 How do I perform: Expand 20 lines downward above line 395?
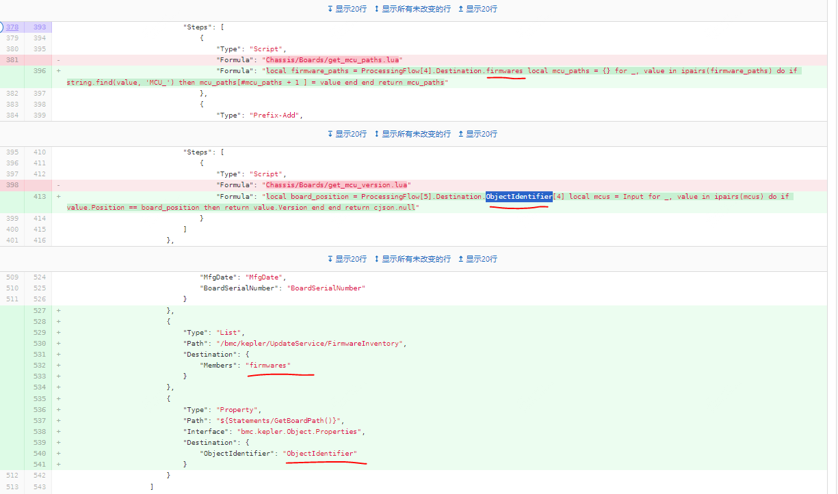point(347,134)
